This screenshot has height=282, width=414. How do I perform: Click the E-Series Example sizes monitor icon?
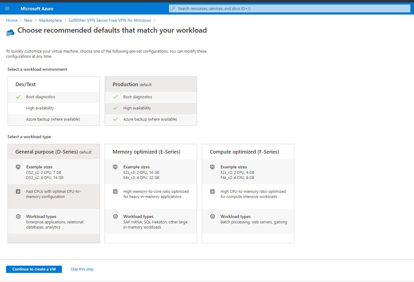pyautogui.click(x=115, y=167)
